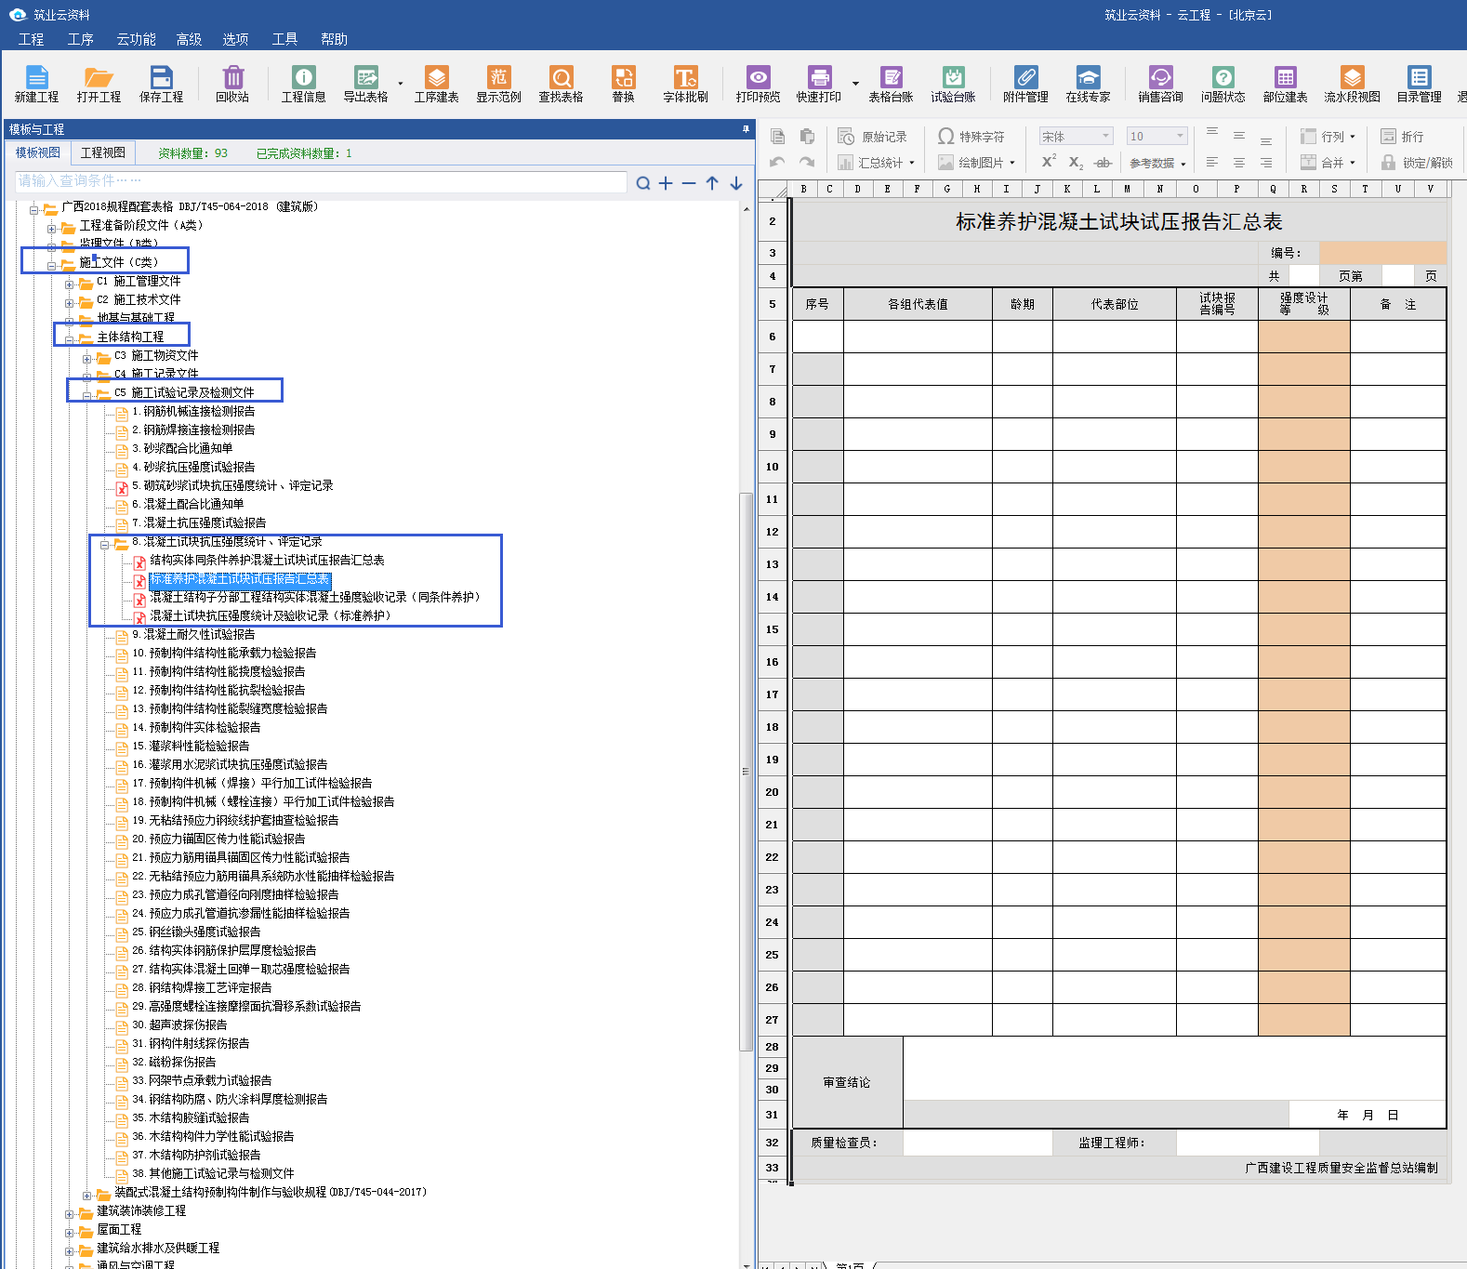Click the 特殊字符 button

pos(971,137)
